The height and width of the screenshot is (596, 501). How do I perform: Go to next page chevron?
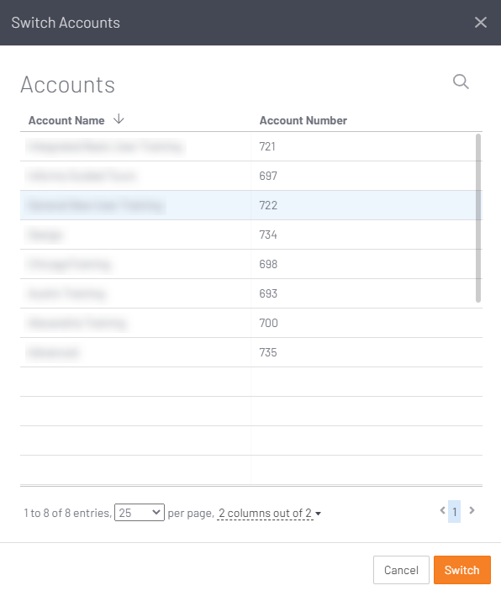[x=472, y=510]
